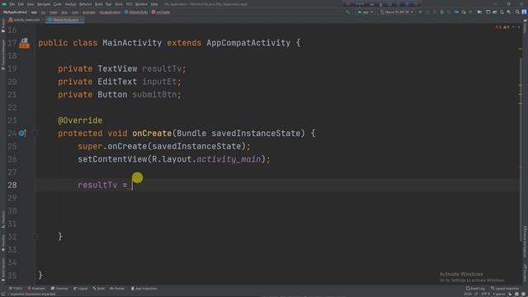This screenshot has height=297, width=528.
Task: Open the File menu
Action: tap(12, 4)
